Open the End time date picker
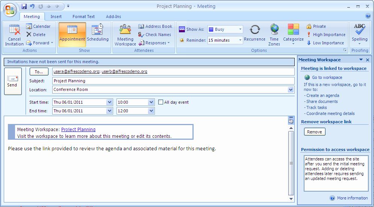Image resolution: width=374 pixels, height=207 pixels. coord(109,111)
